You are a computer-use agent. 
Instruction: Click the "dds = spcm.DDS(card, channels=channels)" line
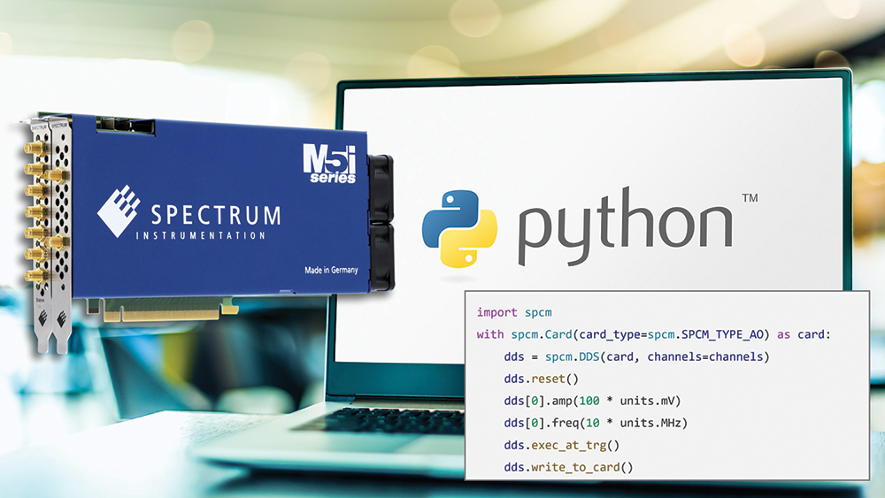pos(636,357)
